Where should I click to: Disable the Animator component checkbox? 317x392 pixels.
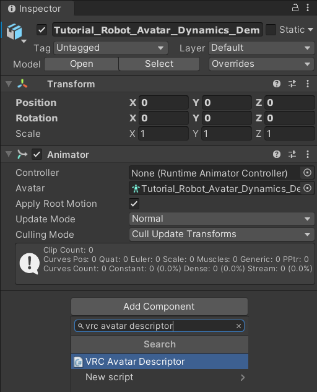tap(37, 154)
